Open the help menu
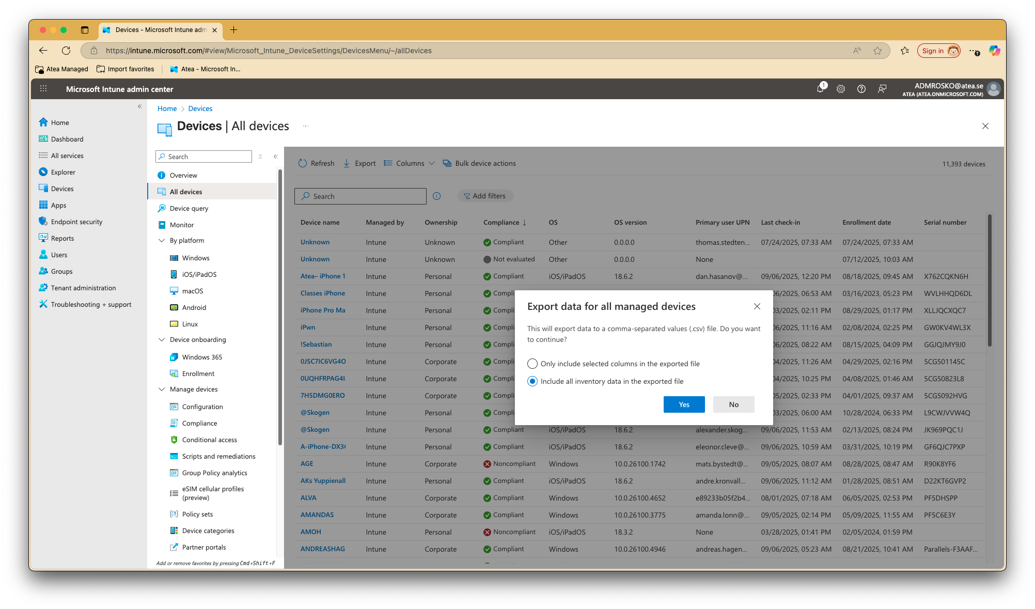Screen dimensions: 1035x609 [x=861, y=88]
